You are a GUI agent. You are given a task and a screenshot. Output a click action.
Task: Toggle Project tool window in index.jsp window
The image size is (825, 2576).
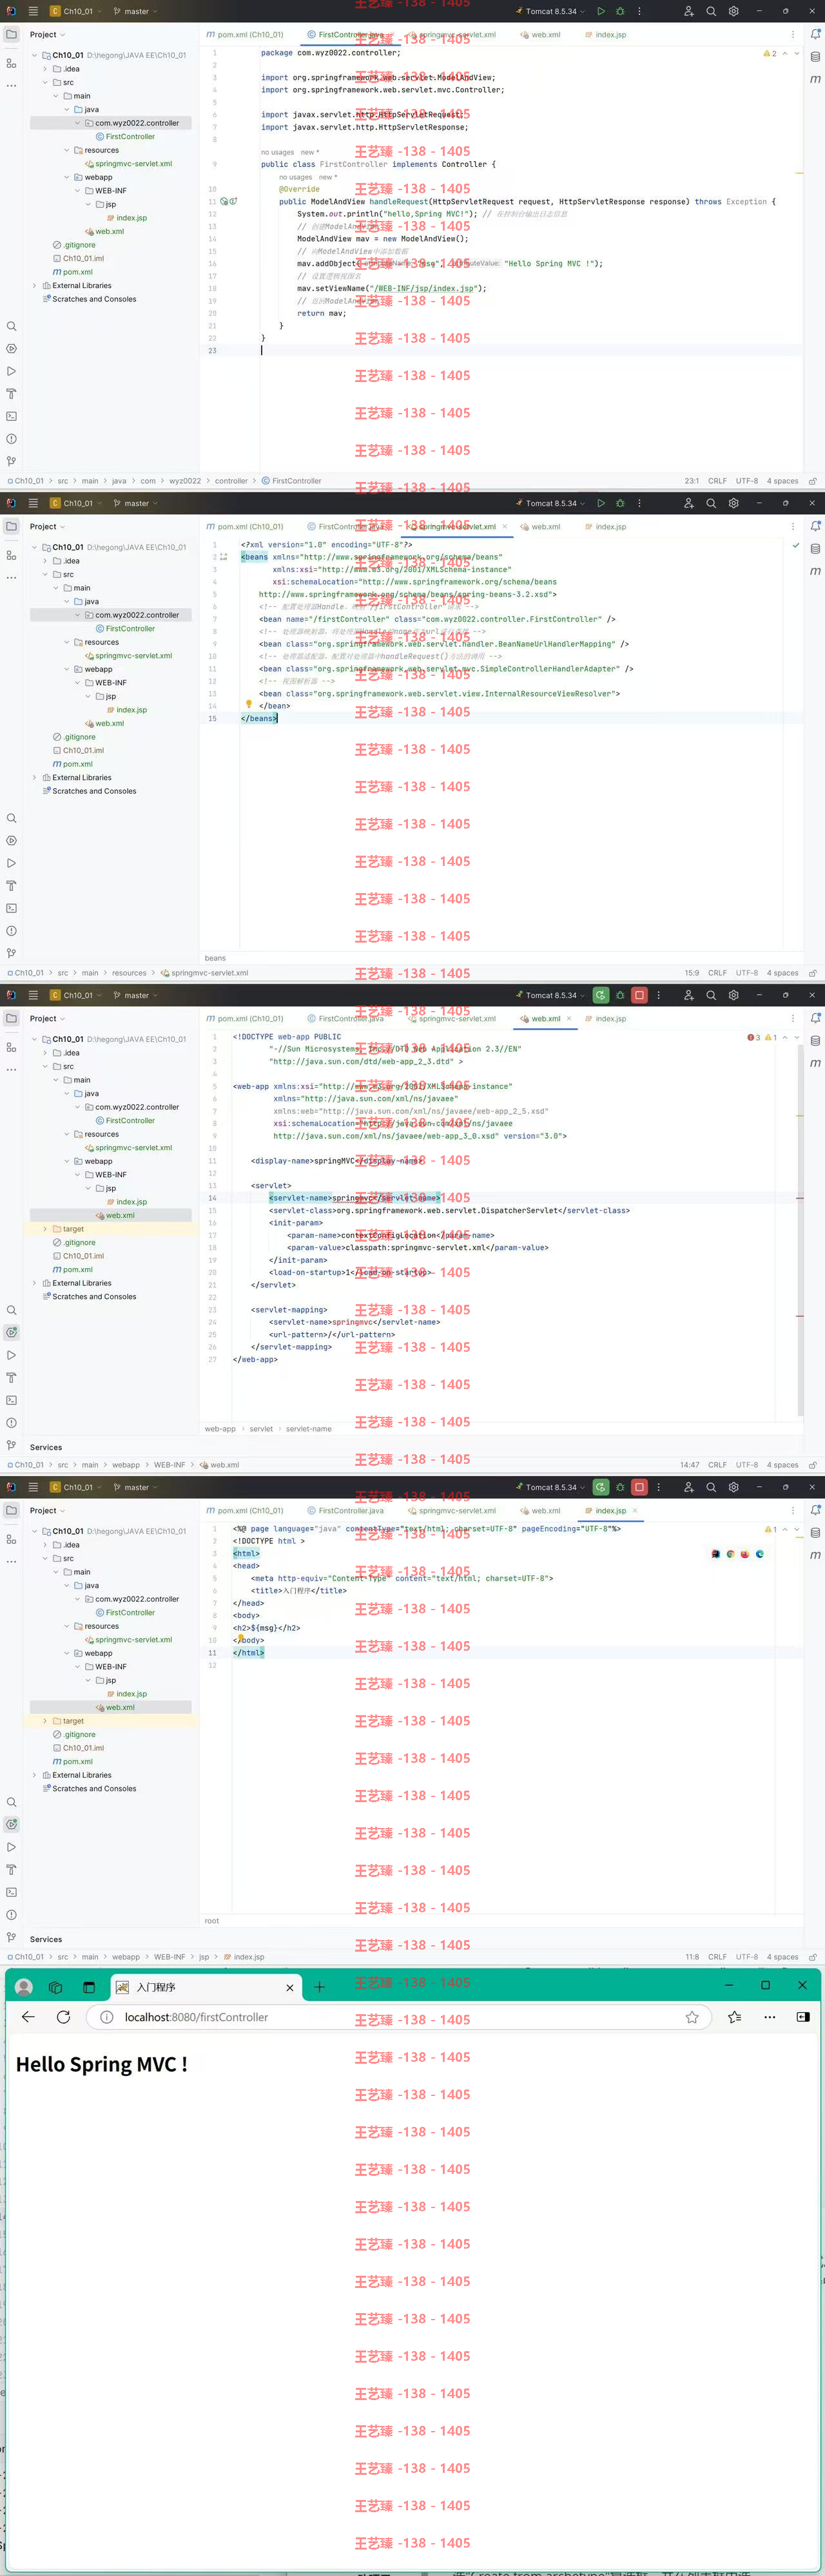pos(11,1510)
